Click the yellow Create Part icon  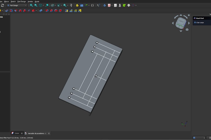pyautogui.click(x=77, y=5)
